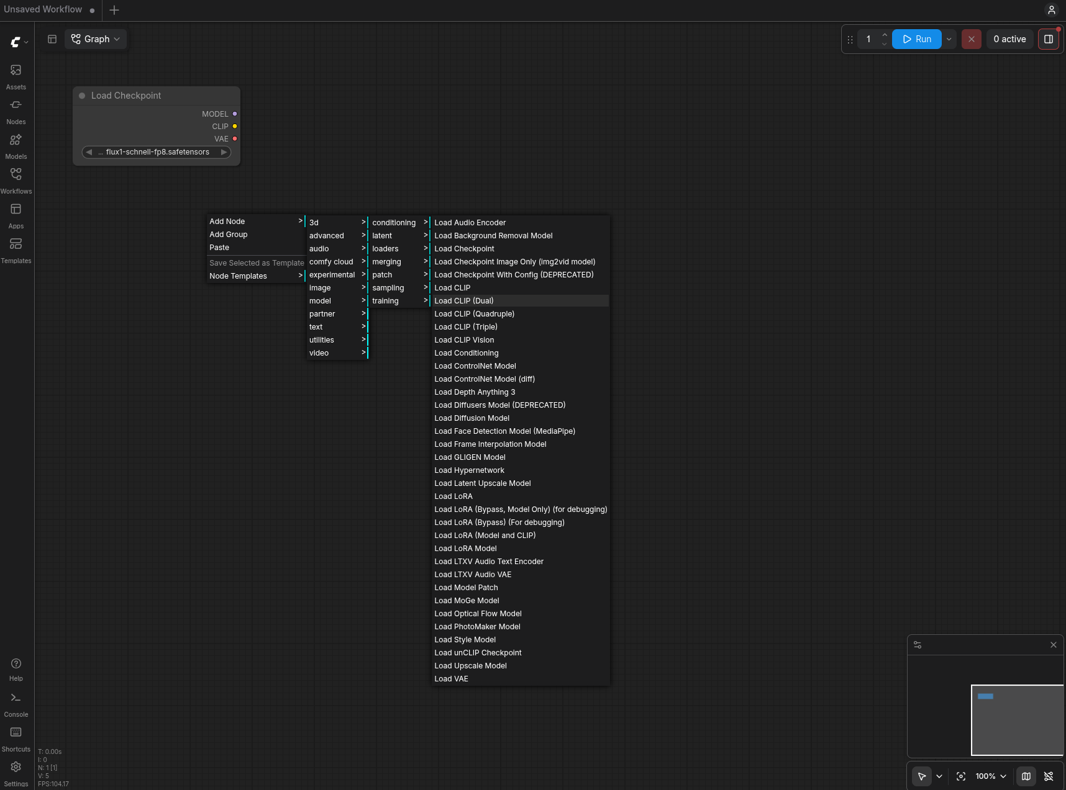Select Load CLIP (Dual) menu entry

[521, 301]
